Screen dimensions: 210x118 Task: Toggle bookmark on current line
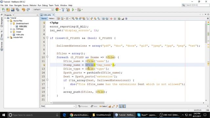click(99, 19)
